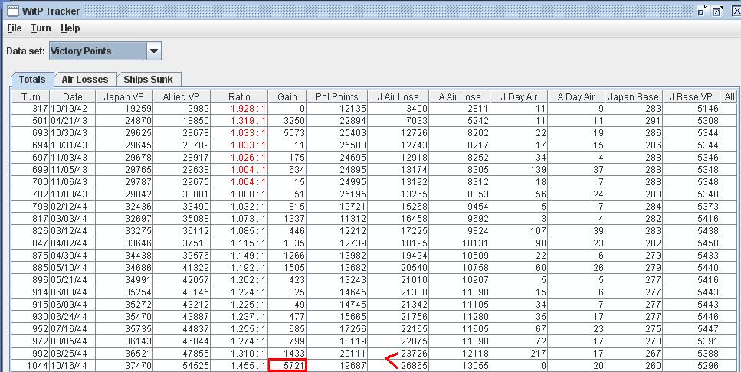This screenshot has width=741, height=372.
Task: Click the A Day Air column header
Action: click(x=576, y=96)
